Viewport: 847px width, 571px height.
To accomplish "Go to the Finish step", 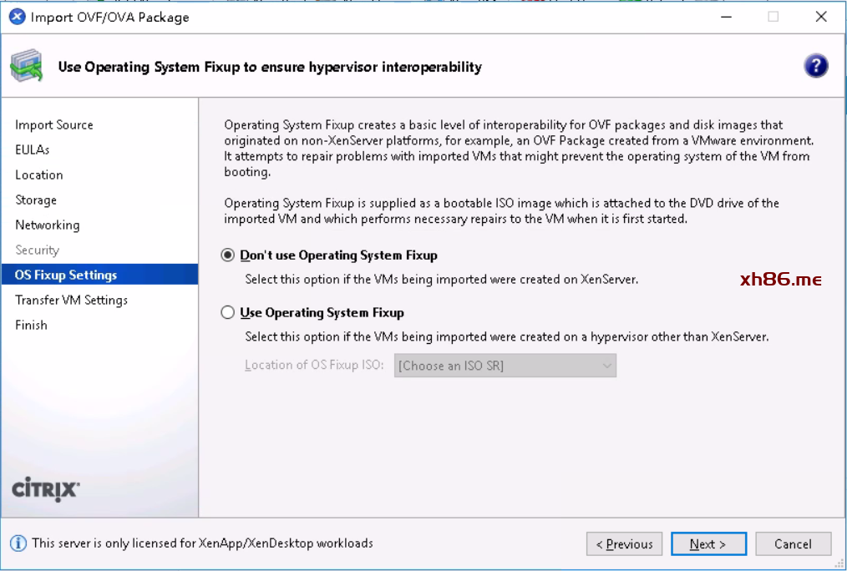I will pos(31,326).
